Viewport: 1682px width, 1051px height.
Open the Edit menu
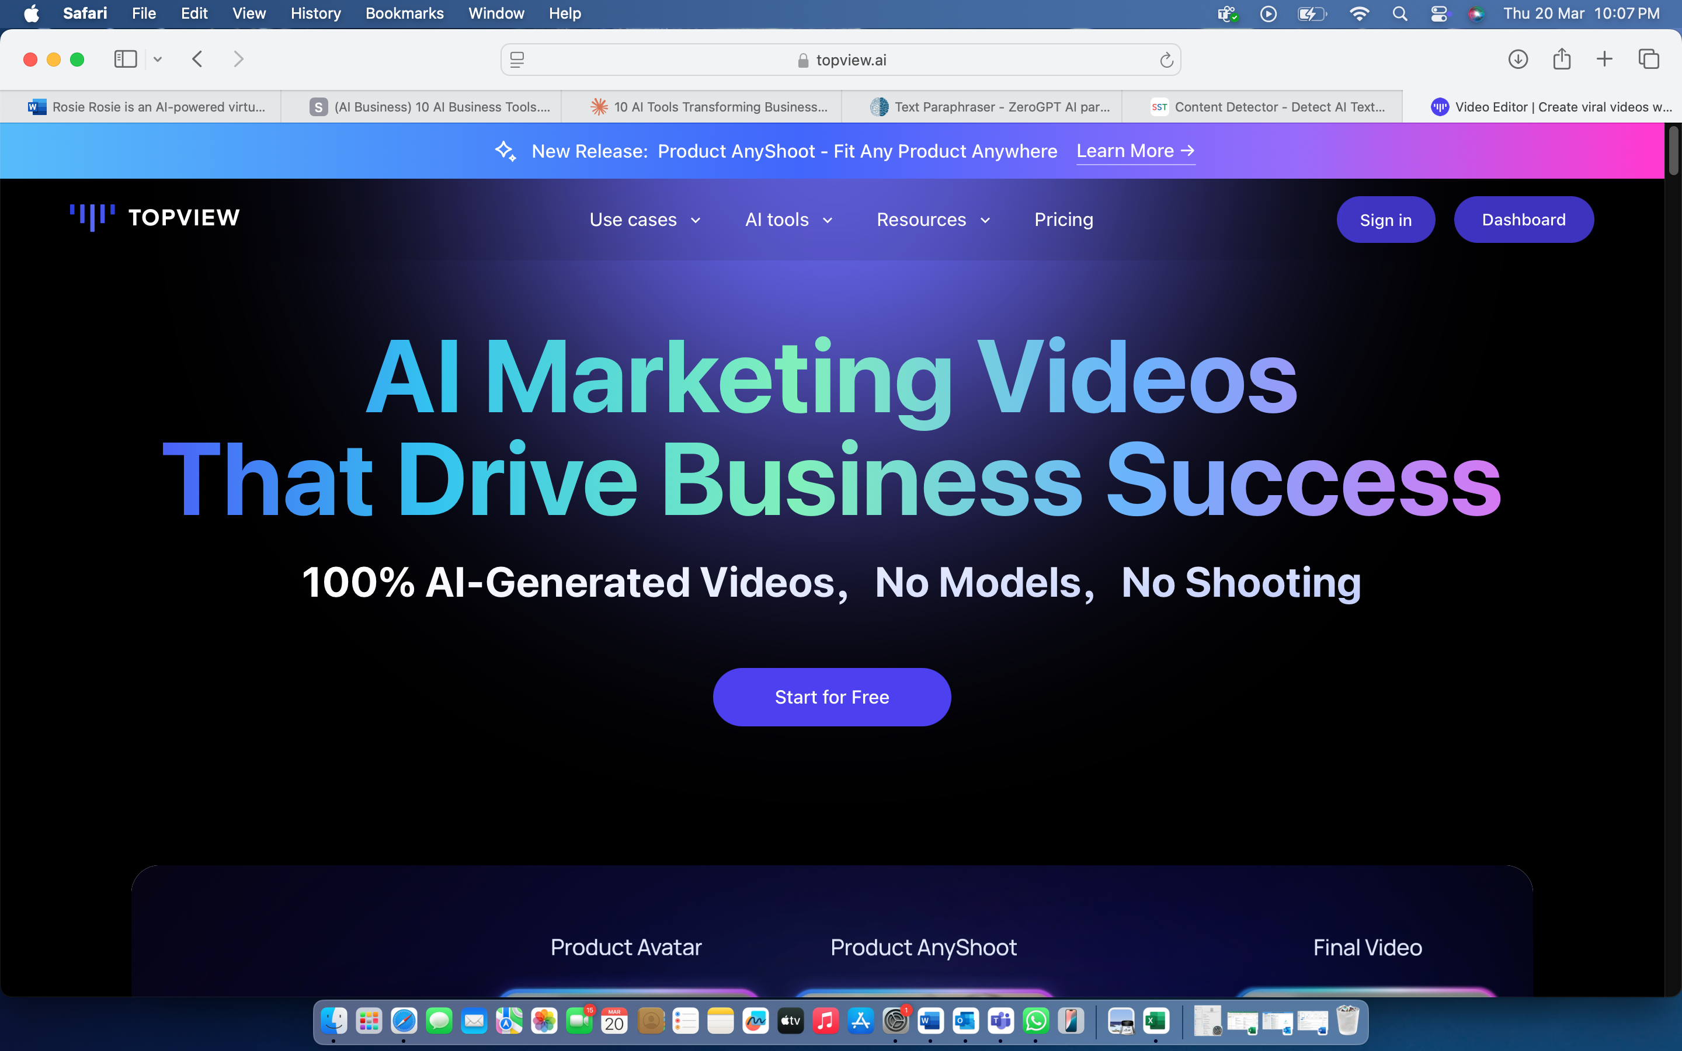[x=194, y=13]
